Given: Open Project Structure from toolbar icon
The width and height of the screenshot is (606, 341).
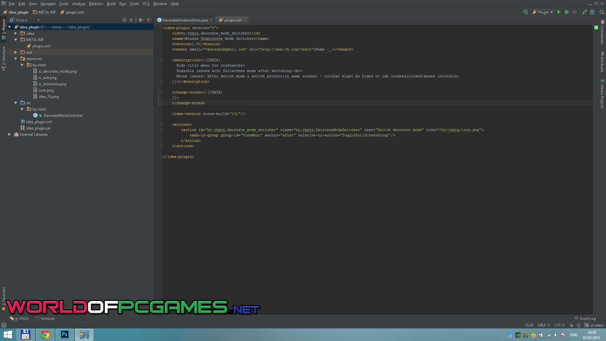Looking at the screenshot, I should pos(592,12).
